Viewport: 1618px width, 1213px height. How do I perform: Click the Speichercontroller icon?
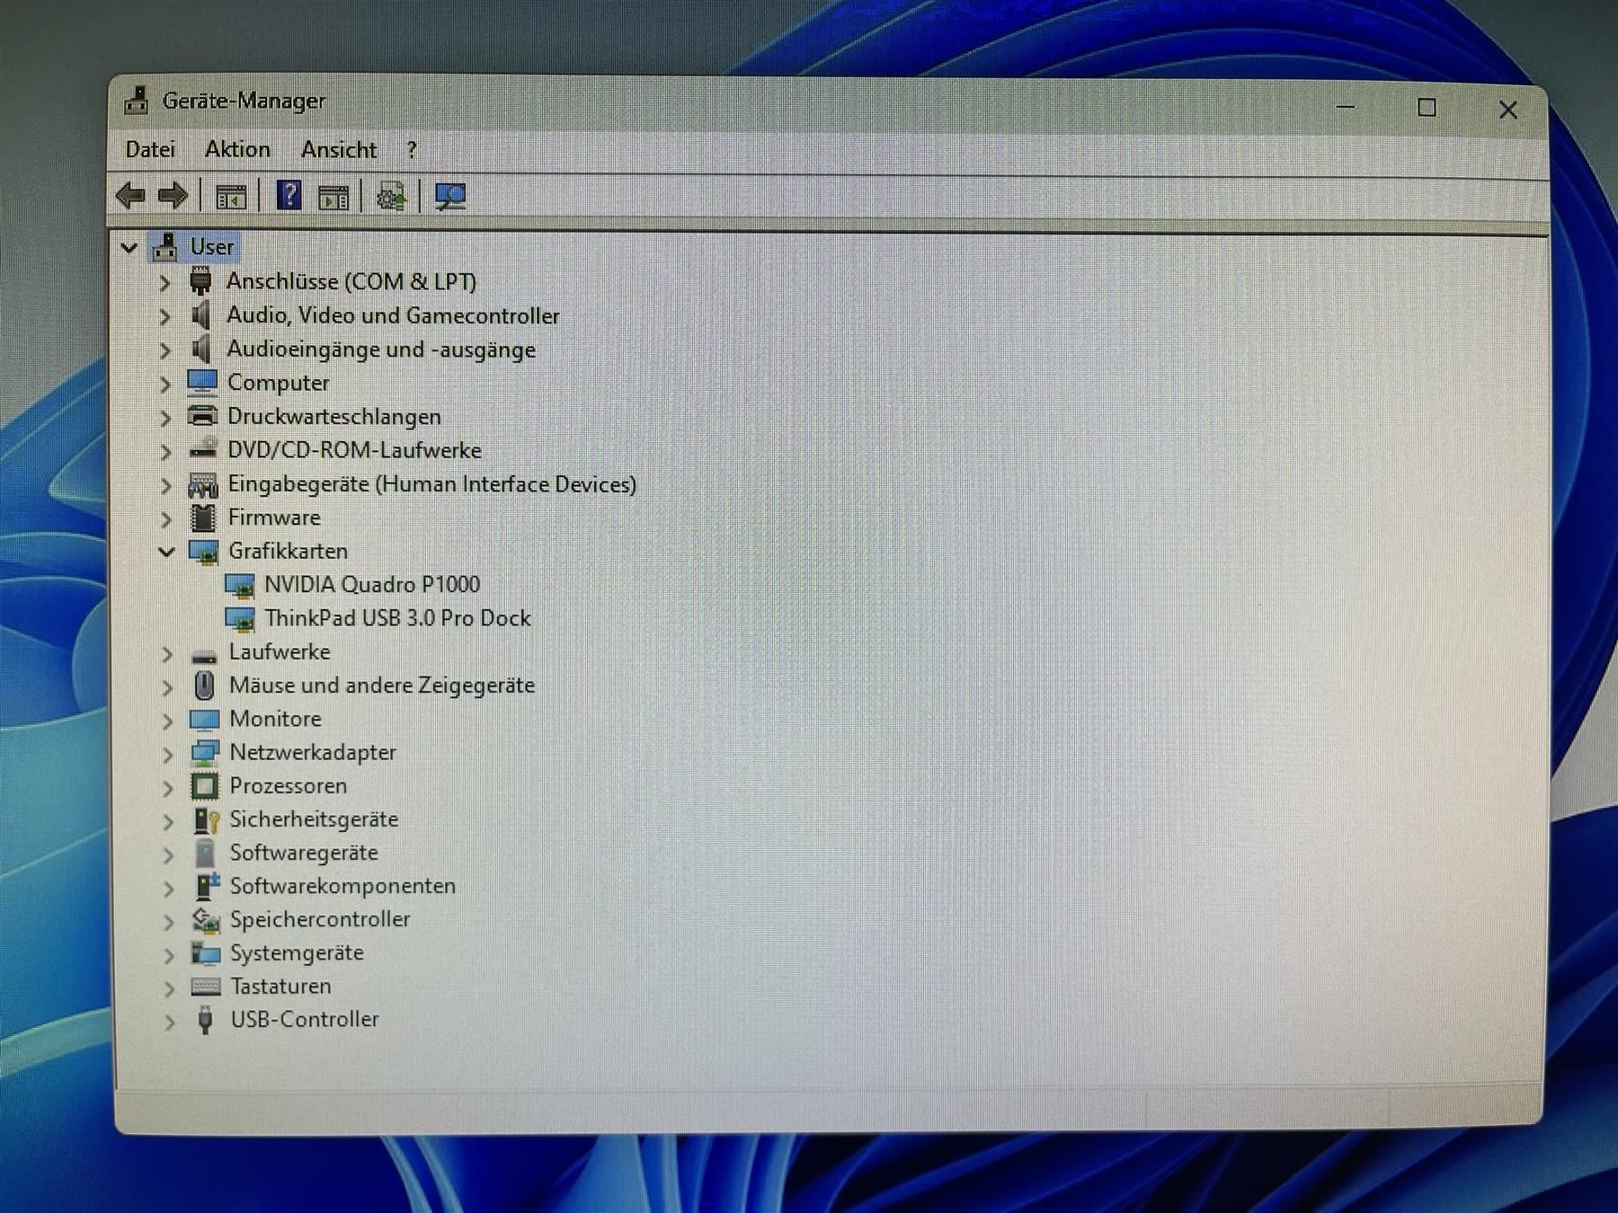coord(206,920)
